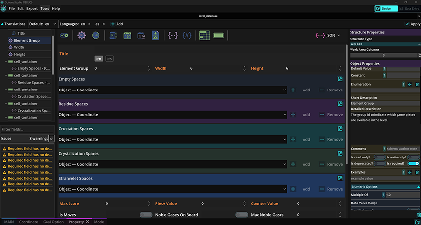Click the Element Group value stepper

coord(149,68)
